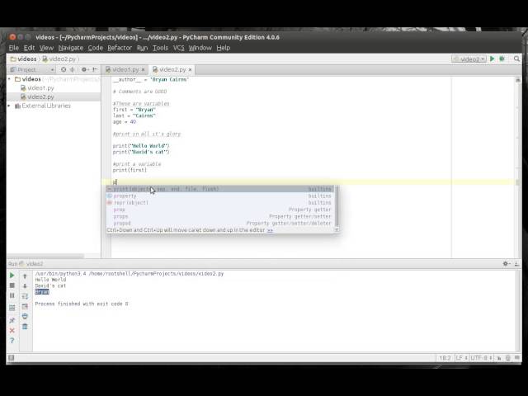528x396 pixels.
Task: Pin the Run tab with pushpin icon
Action: coord(12,320)
